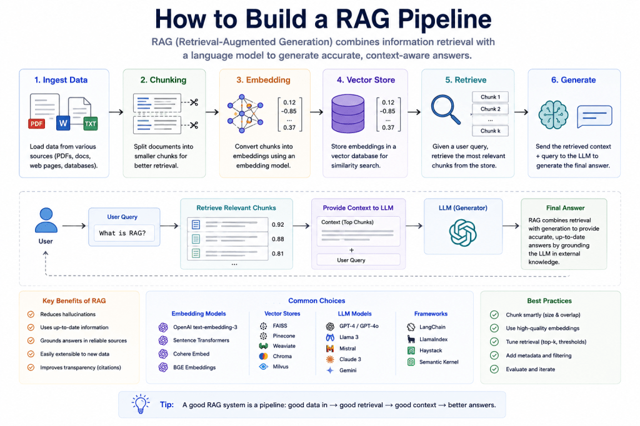This screenshot has width=640, height=426.
Task: Click the green TXT file icon
Action: [90, 124]
